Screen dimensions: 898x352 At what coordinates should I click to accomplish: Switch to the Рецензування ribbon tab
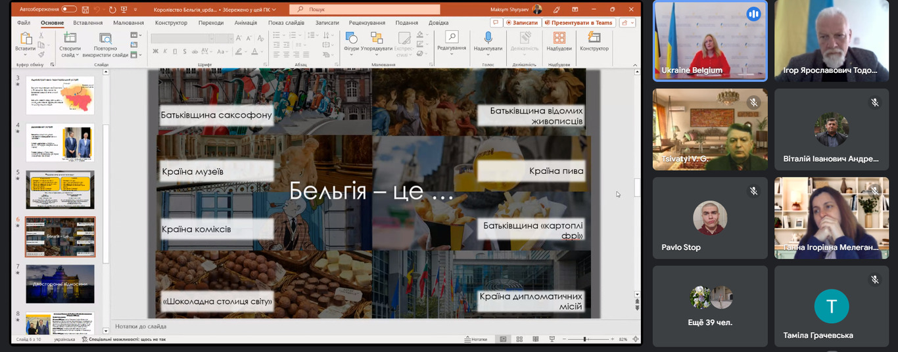tap(367, 22)
